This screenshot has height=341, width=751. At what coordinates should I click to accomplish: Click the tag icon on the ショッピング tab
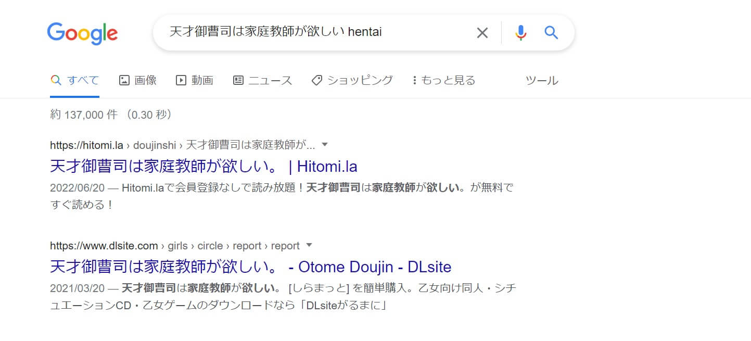(x=316, y=80)
